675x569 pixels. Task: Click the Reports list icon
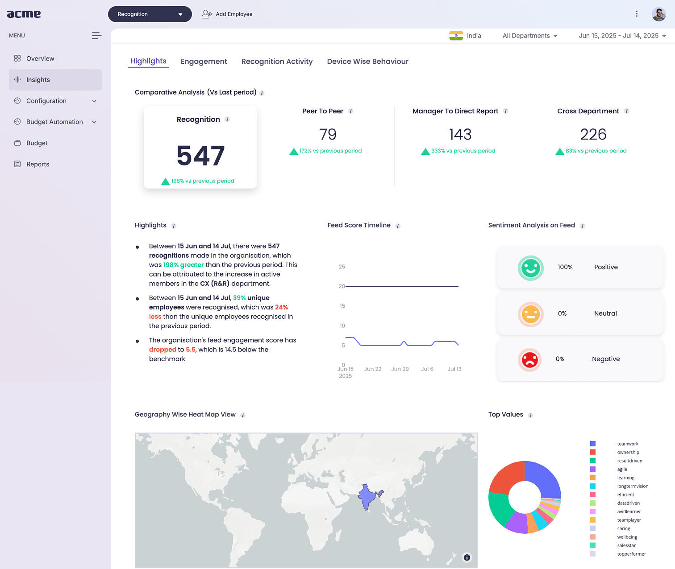[17, 164]
